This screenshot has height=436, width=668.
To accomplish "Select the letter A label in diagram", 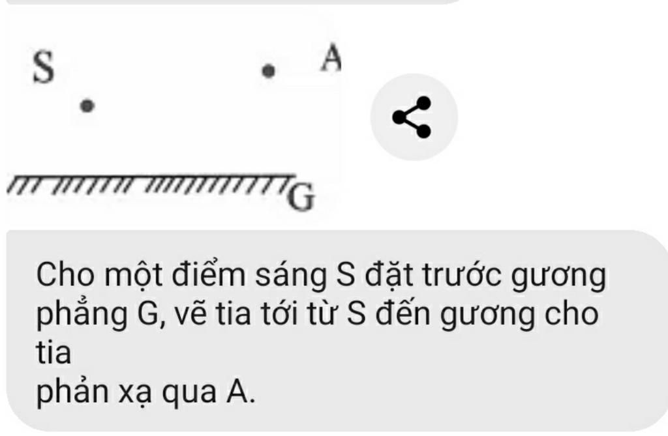I will click(x=331, y=59).
